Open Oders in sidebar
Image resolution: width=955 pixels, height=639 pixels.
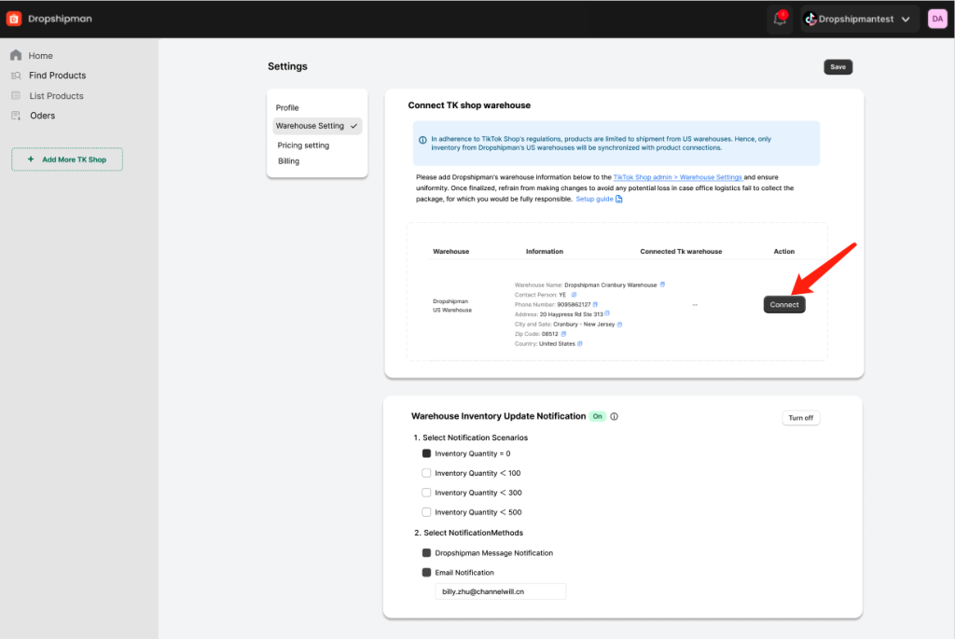click(43, 116)
